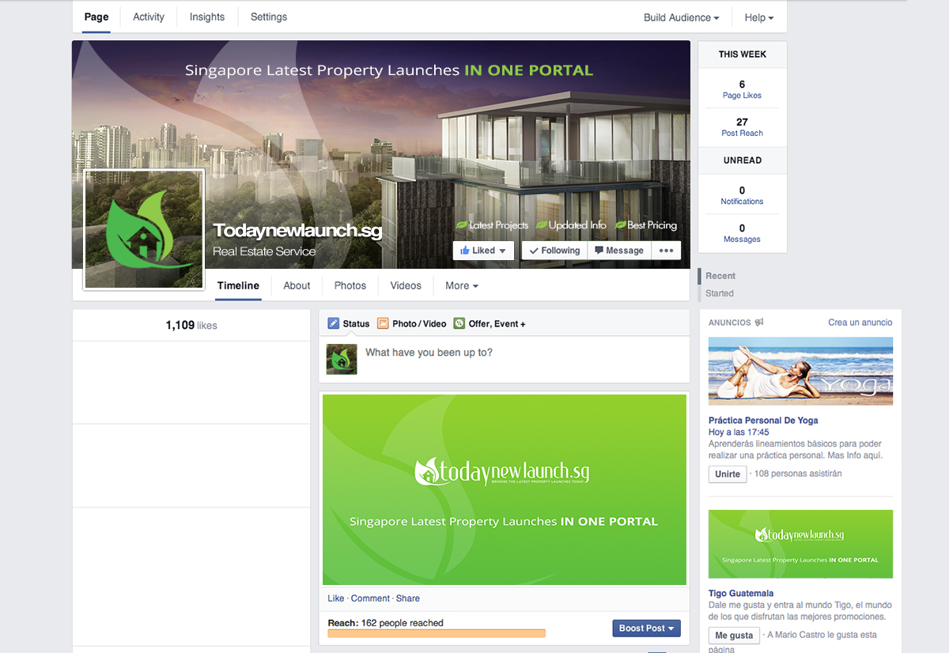Click the Message button

tap(619, 251)
